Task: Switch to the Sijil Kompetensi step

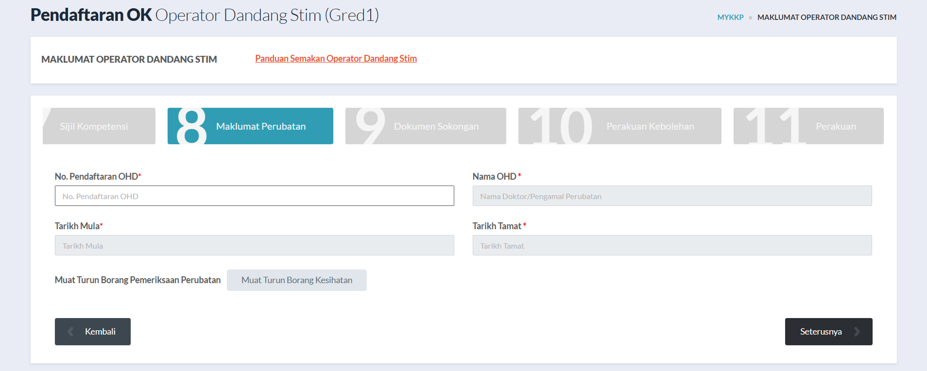Action: [x=94, y=126]
